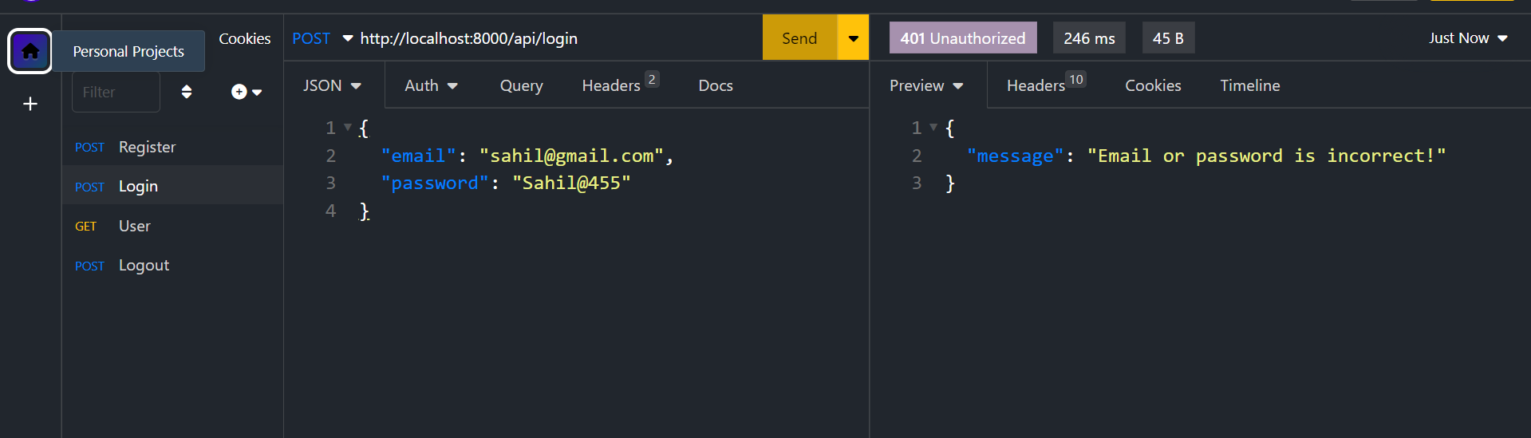Click the plus icon in left sidebar
Screen dimensions: 1531x438
coord(30,104)
